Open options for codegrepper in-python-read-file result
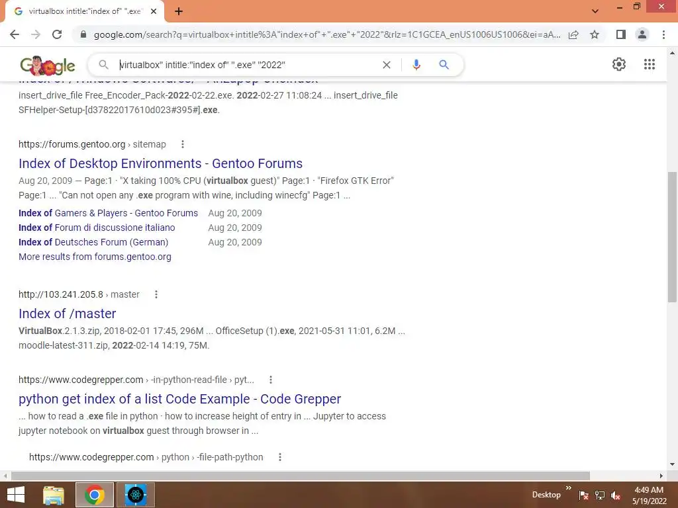Image resolution: width=678 pixels, height=508 pixels. pos(271,380)
